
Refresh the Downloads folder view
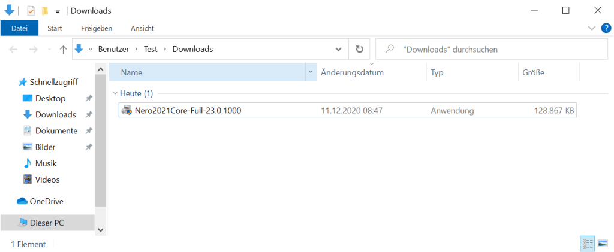click(359, 50)
